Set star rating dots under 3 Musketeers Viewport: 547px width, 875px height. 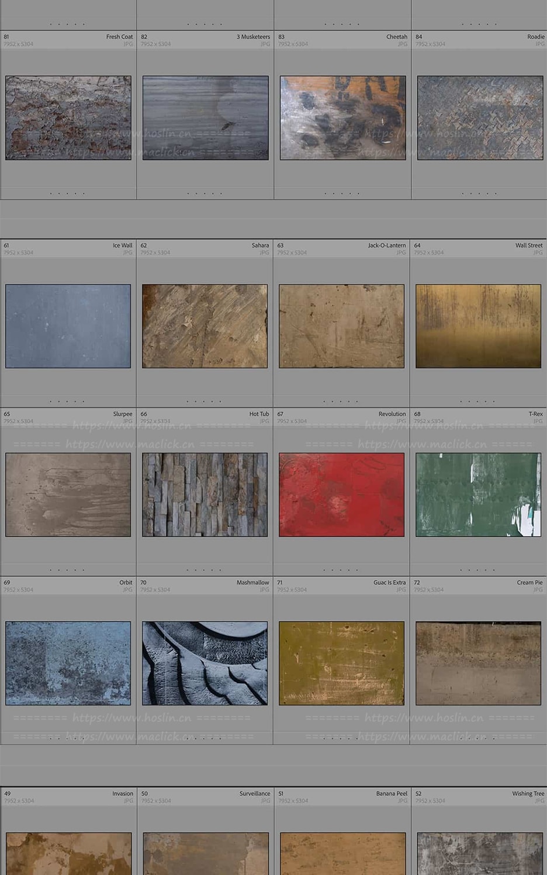pyautogui.click(x=205, y=193)
